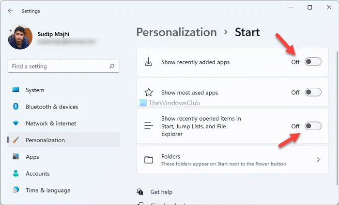Click the Bluetooth icon in sidebar
Screen dimensions: 339x205
click(16, 107)
